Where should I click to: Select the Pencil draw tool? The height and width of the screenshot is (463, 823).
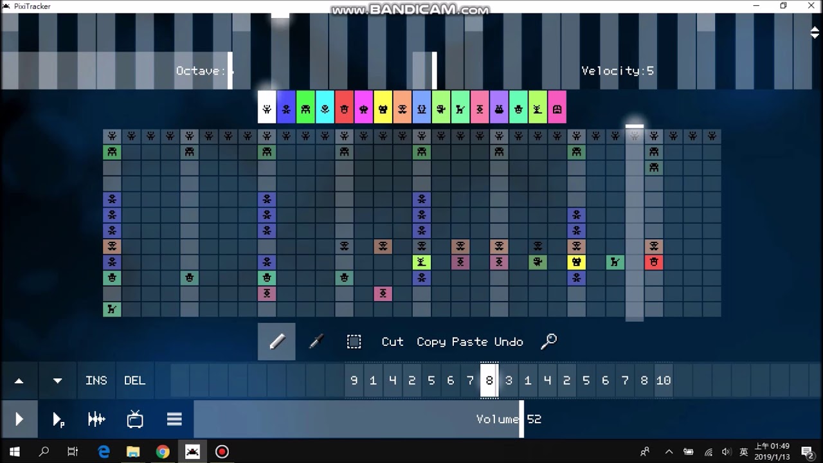coord(276,341)
